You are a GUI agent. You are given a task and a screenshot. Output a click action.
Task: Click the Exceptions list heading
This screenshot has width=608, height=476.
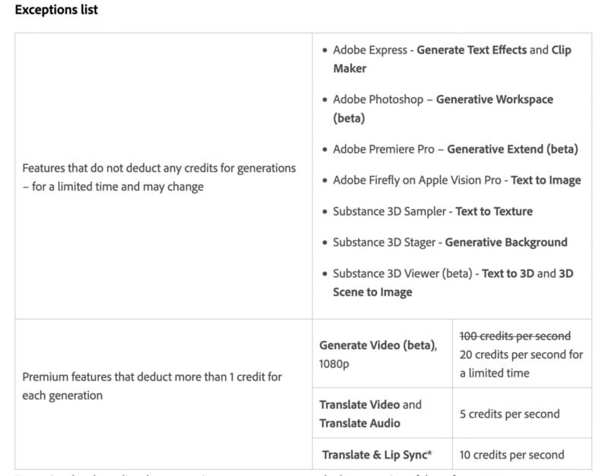pyautogui.click(x=55, y=11)
